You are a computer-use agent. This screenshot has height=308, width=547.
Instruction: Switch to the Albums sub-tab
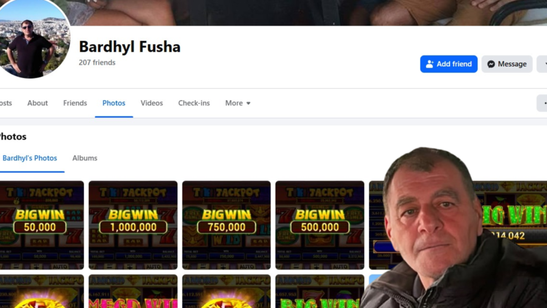[x=85, y=158]
